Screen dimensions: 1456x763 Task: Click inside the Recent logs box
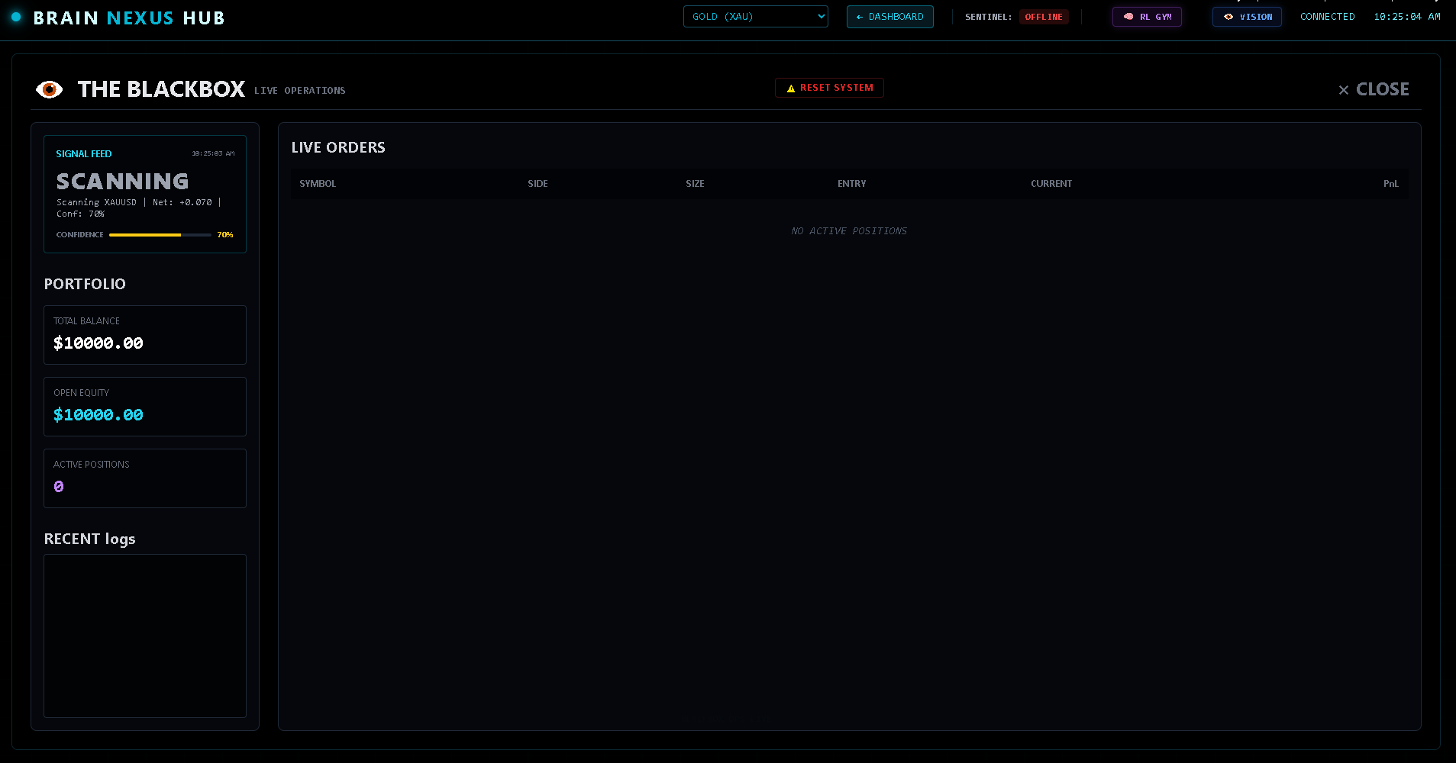click(x=145, y=636)
